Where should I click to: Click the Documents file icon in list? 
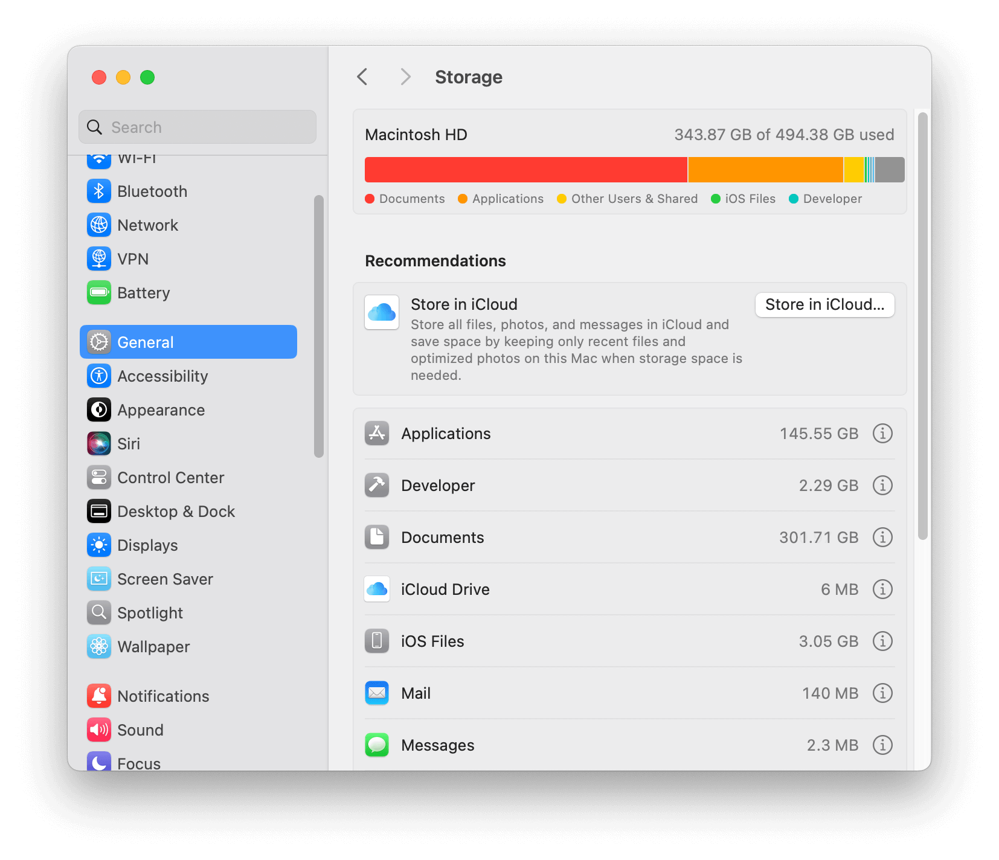377,537
